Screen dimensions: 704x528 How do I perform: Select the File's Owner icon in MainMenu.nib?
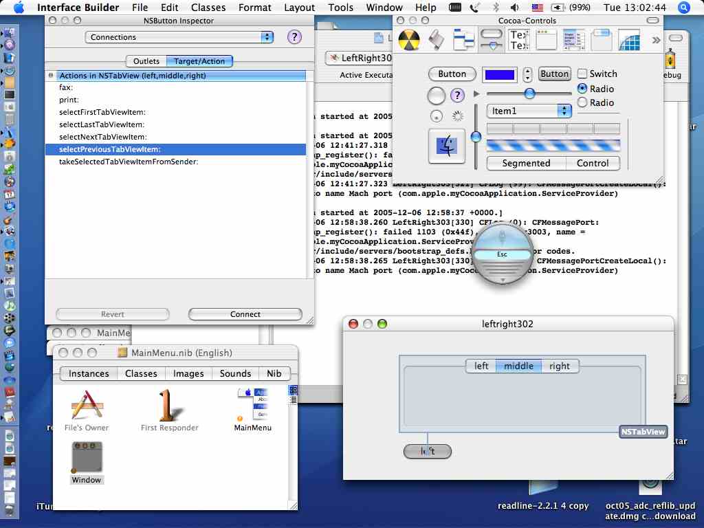tap(87, 411)
